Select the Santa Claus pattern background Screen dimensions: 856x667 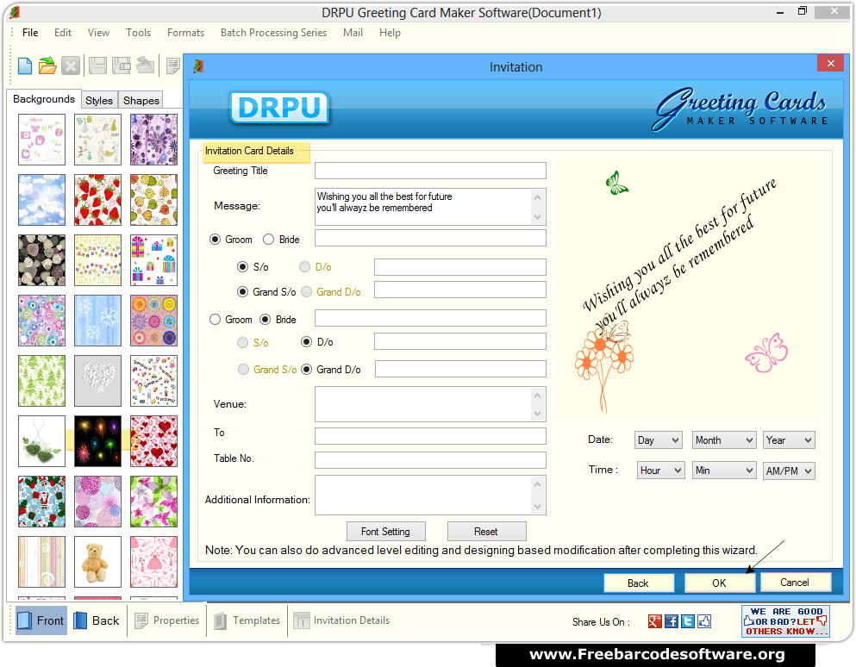click(41, 502)
